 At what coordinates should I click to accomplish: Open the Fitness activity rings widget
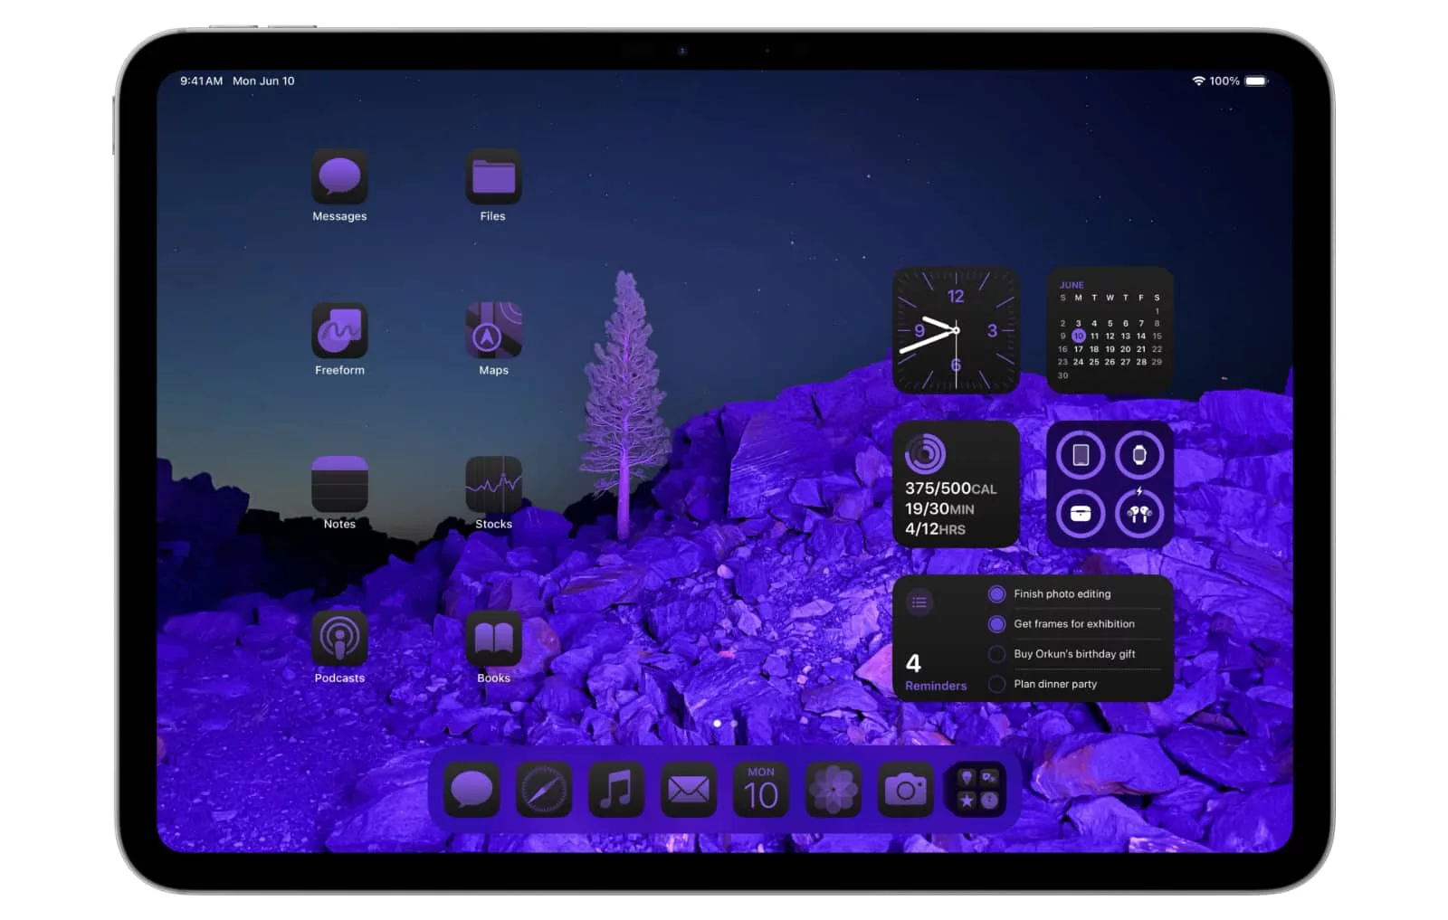(x=956, y=484)
